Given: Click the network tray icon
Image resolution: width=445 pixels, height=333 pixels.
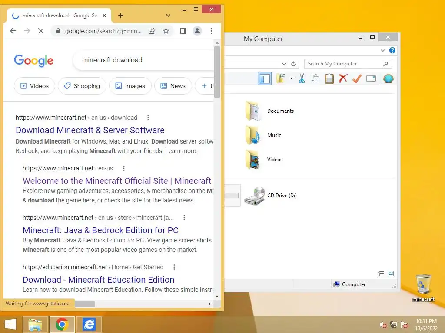Looking at the screenshot, I should click(x=394, y=325).
